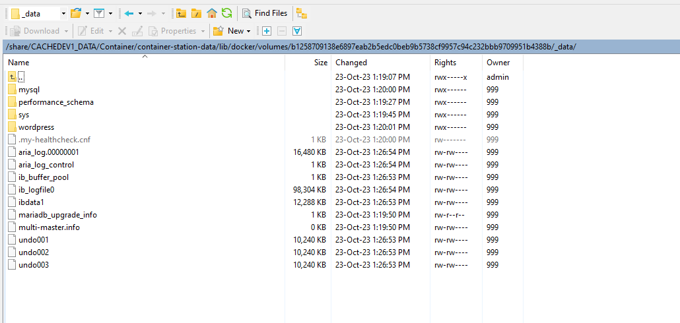Select the ibdata1 file

[x=31, y=202]
